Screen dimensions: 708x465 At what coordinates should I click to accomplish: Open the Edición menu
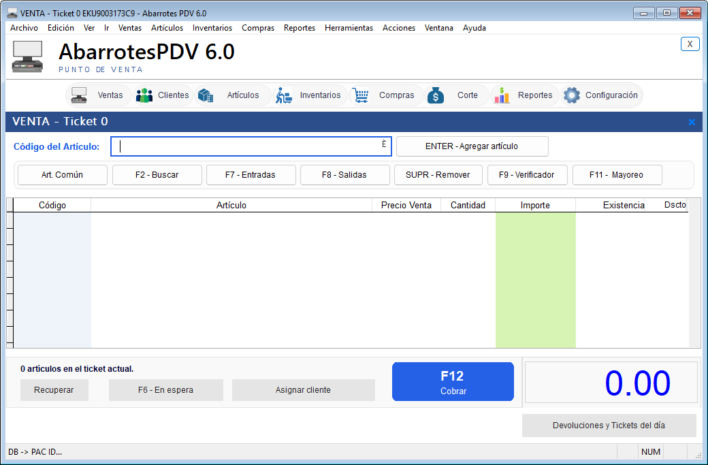pos(61,28)
